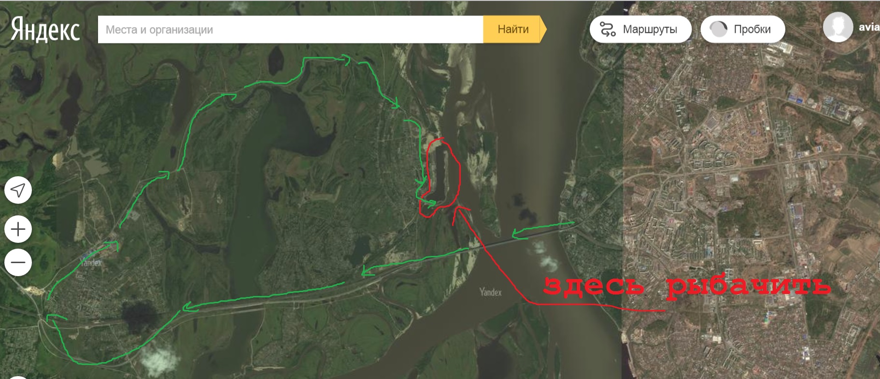Click inside the red-circled fishing area
Screen dimensions: 880x379
tap(441, 176)
